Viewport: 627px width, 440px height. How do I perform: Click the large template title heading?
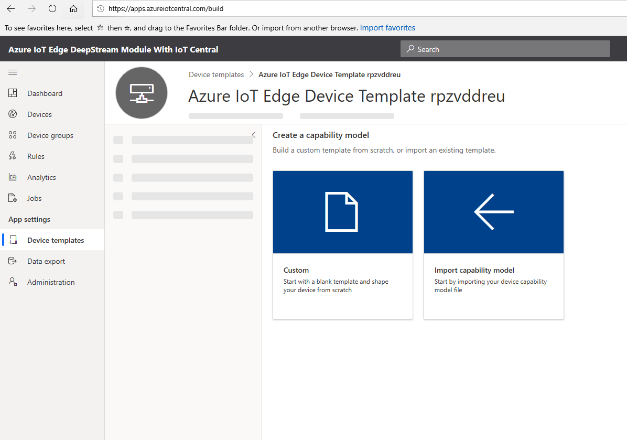coord(347,96)
